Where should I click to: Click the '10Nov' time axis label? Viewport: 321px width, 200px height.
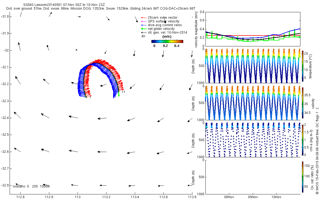(276, 197)
